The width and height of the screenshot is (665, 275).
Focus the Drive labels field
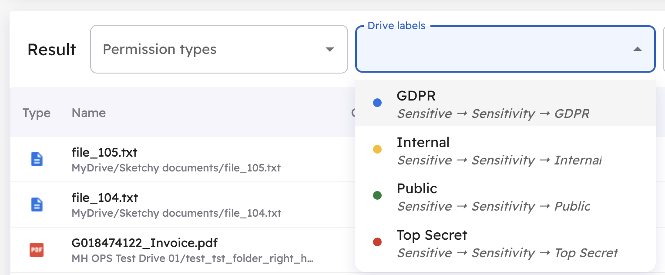point(505,49)
